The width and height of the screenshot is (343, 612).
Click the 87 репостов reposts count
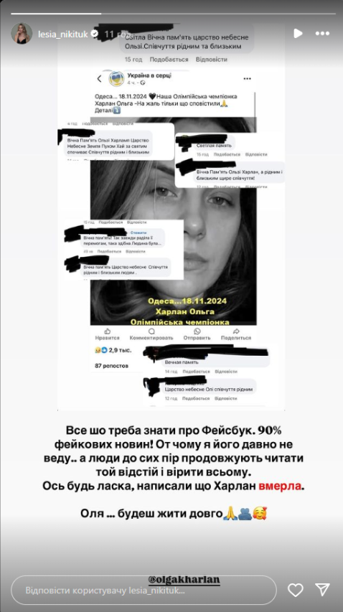[x=112, y=366]
